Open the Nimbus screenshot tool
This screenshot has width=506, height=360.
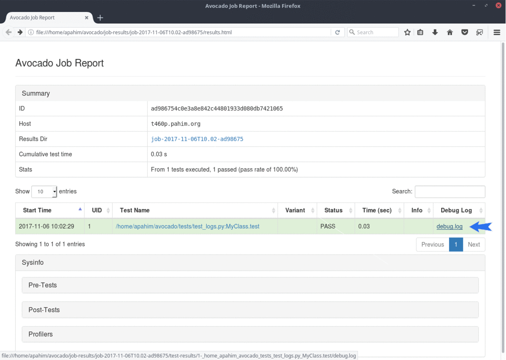[x=479, y=32]
